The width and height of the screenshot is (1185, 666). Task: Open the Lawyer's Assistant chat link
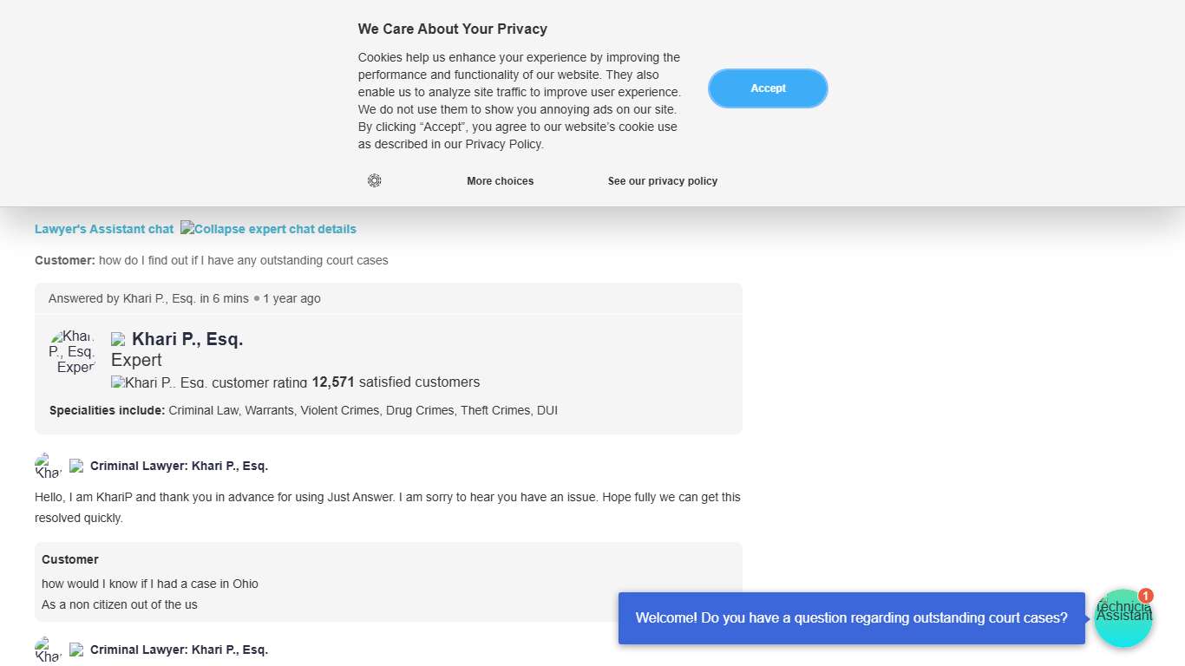tap(104, 229)
